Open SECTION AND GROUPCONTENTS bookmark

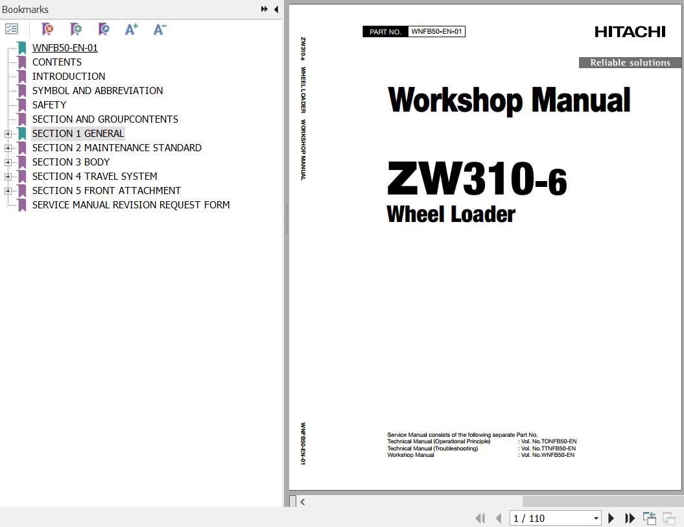click(105, 119)
